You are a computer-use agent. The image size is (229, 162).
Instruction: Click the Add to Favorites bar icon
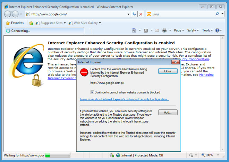pyautogui.click(x=31, y=23)
